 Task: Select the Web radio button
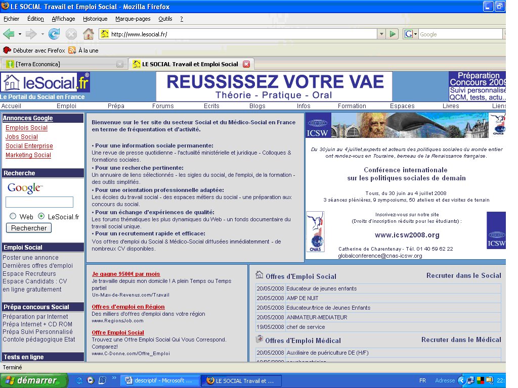[13, 216]
